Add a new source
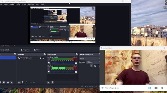 click(19, 82)
